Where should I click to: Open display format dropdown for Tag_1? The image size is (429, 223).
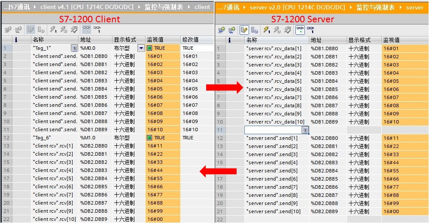141,48
